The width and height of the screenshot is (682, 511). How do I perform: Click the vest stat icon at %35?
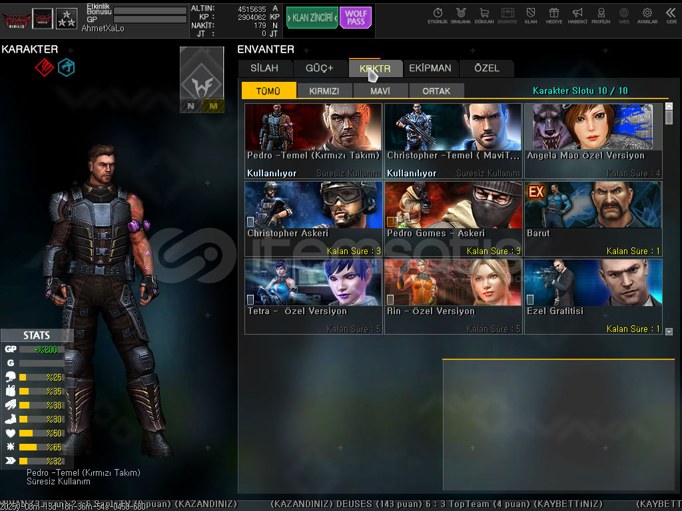pyautogui.click(x=11, y=391)
